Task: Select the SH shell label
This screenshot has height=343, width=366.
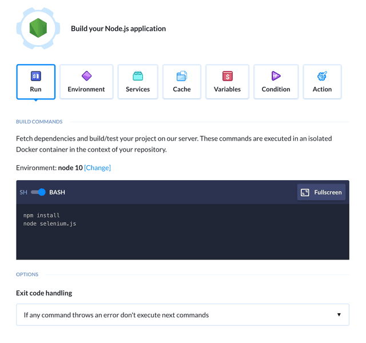Action: pos(23,192)
